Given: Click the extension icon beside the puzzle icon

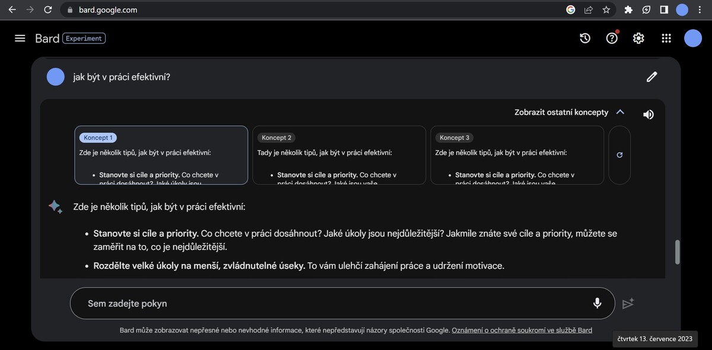Looking at the screenshot, I should click(647, 9).
